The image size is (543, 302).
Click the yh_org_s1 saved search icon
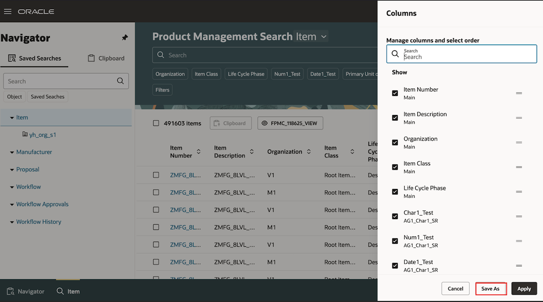[24, 134]
